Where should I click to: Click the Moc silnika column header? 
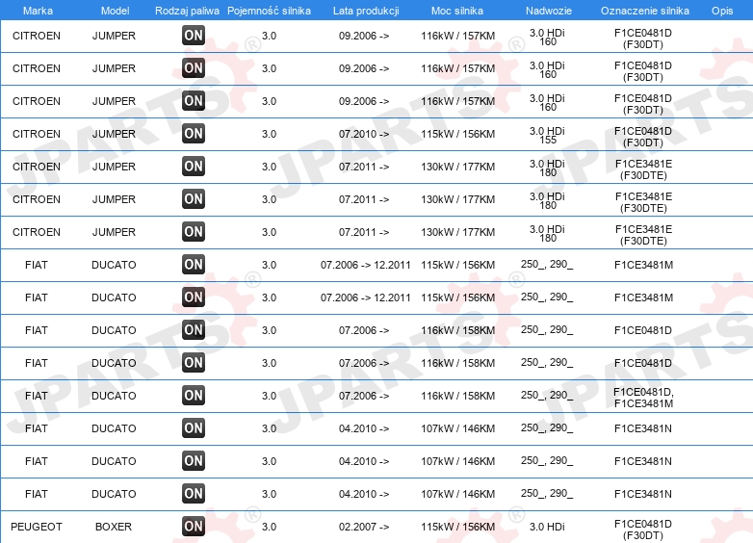[457, 11]
